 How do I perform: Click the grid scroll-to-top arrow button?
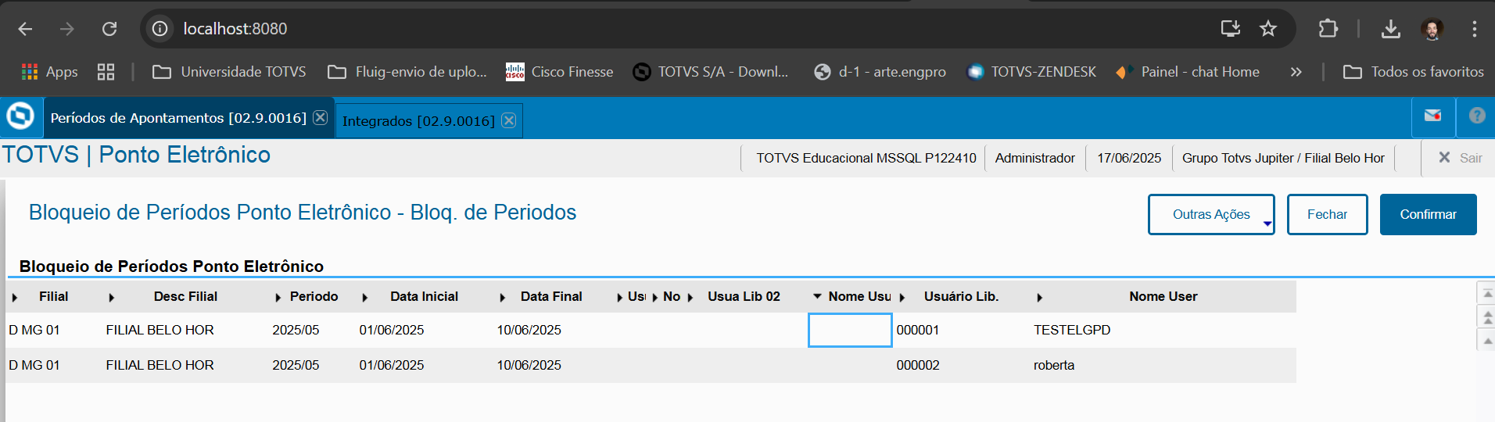(1487, 294)
